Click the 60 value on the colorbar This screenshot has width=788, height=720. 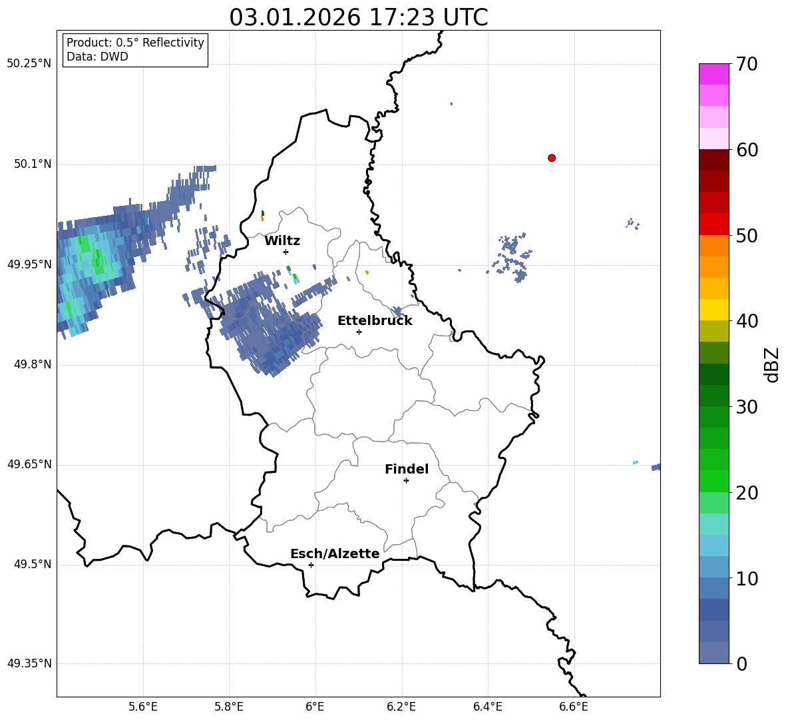point(746,150)
